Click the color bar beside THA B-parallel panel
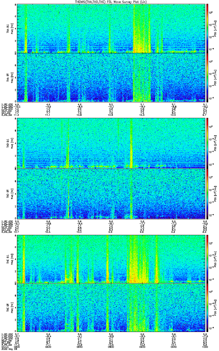Viewport: 219px width, 351px height. [x=207, y=77]
